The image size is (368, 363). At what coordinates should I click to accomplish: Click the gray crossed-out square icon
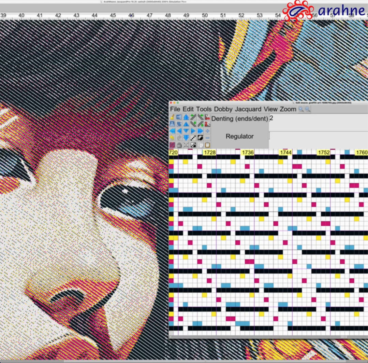[x=186, y=145]
